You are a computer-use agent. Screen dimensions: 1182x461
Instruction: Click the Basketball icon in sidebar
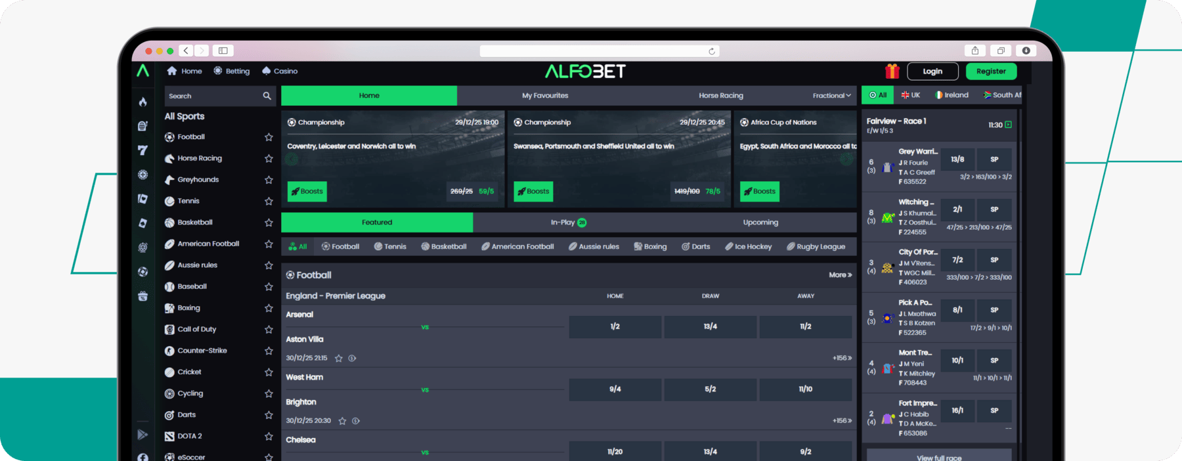[169, 223]
